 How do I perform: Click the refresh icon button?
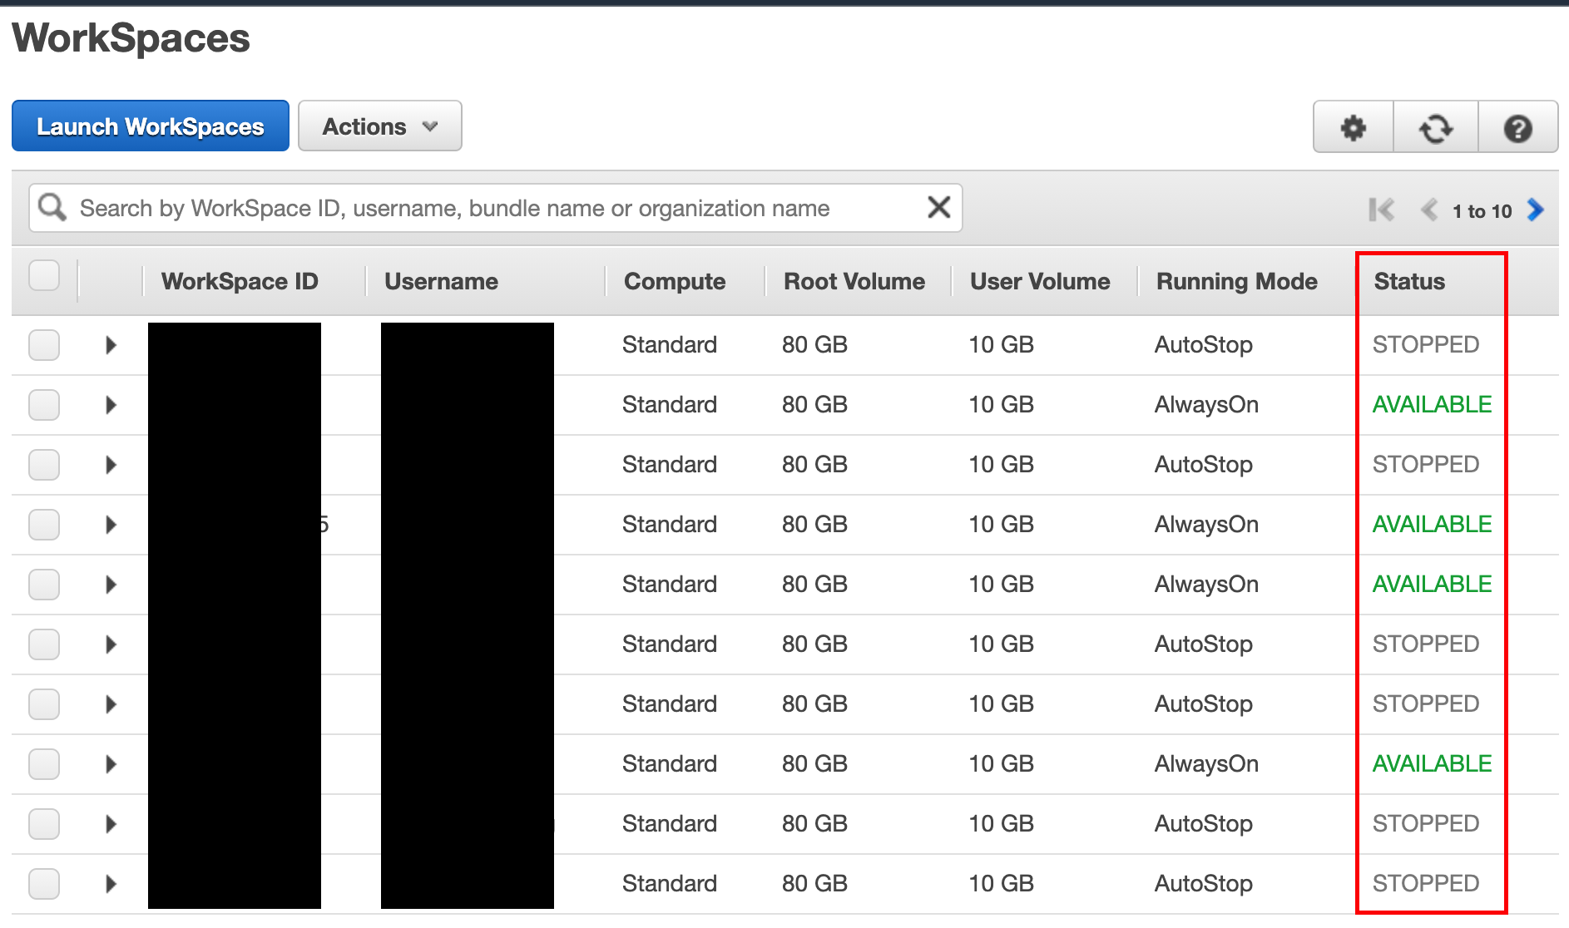1436,128
